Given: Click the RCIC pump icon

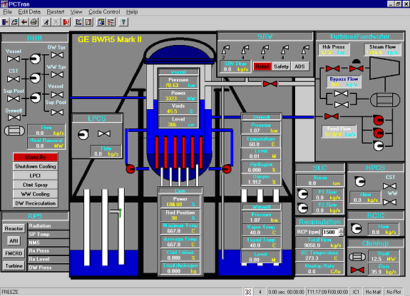Looking at the screenshot, I should tap(357, 228).
